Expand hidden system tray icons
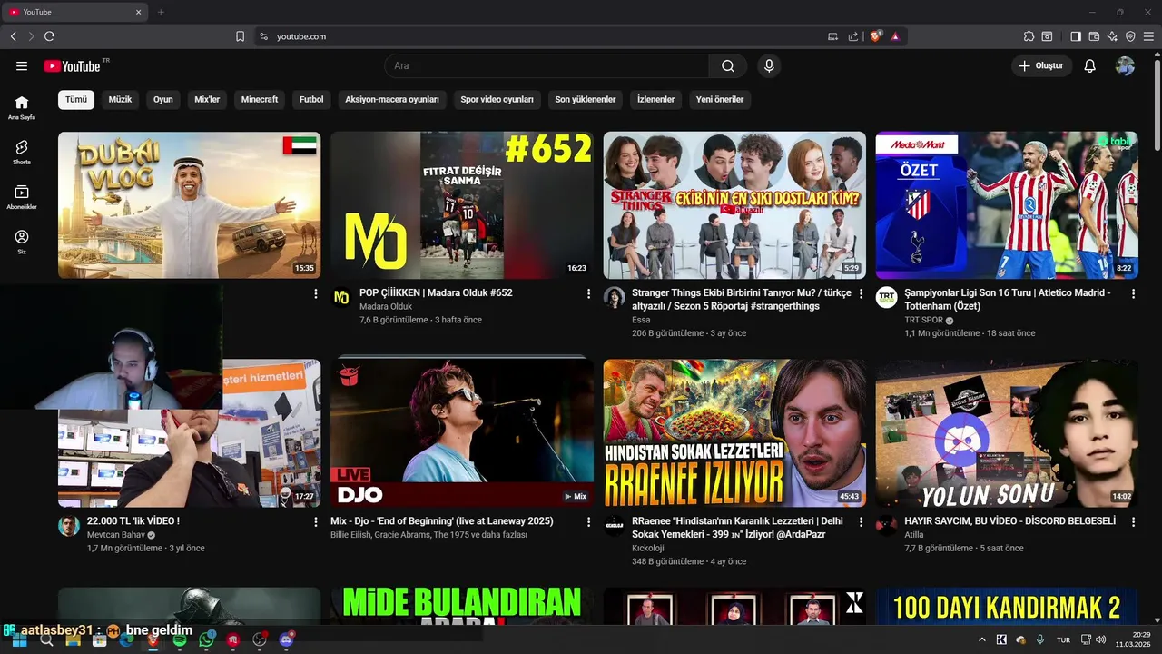The width and height of the screenshot is (1162, 654). 981,639
